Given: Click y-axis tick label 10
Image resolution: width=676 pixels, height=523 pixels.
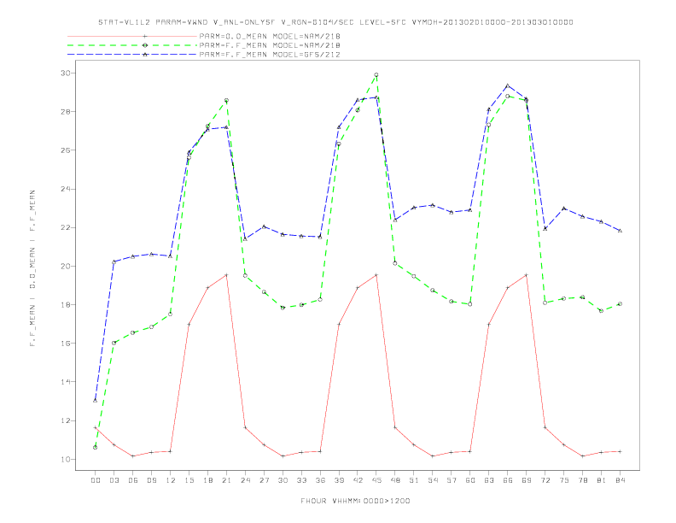Looking at the screenshot, I should coord(66,459).
